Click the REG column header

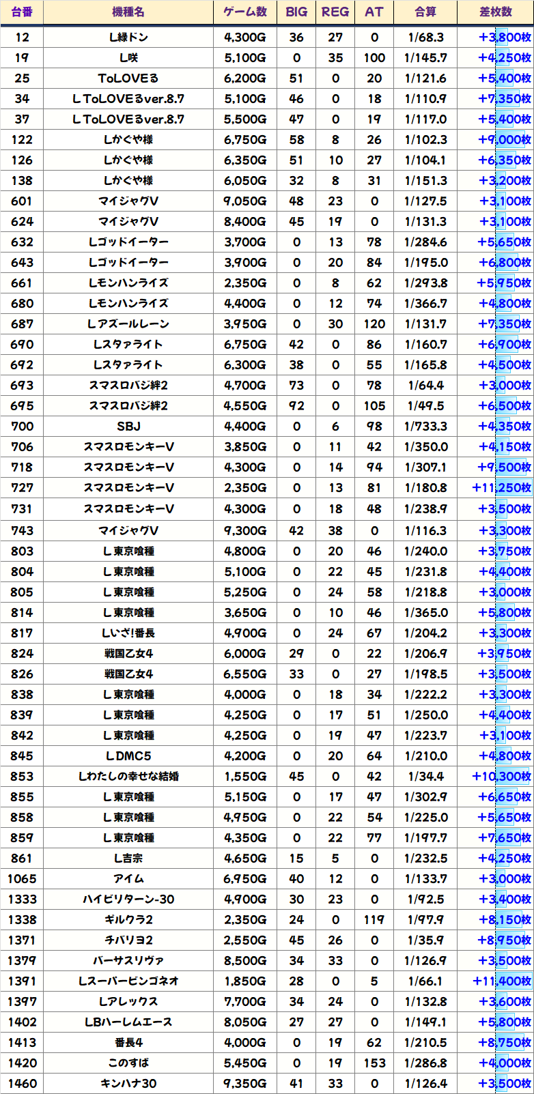[335, 12]
